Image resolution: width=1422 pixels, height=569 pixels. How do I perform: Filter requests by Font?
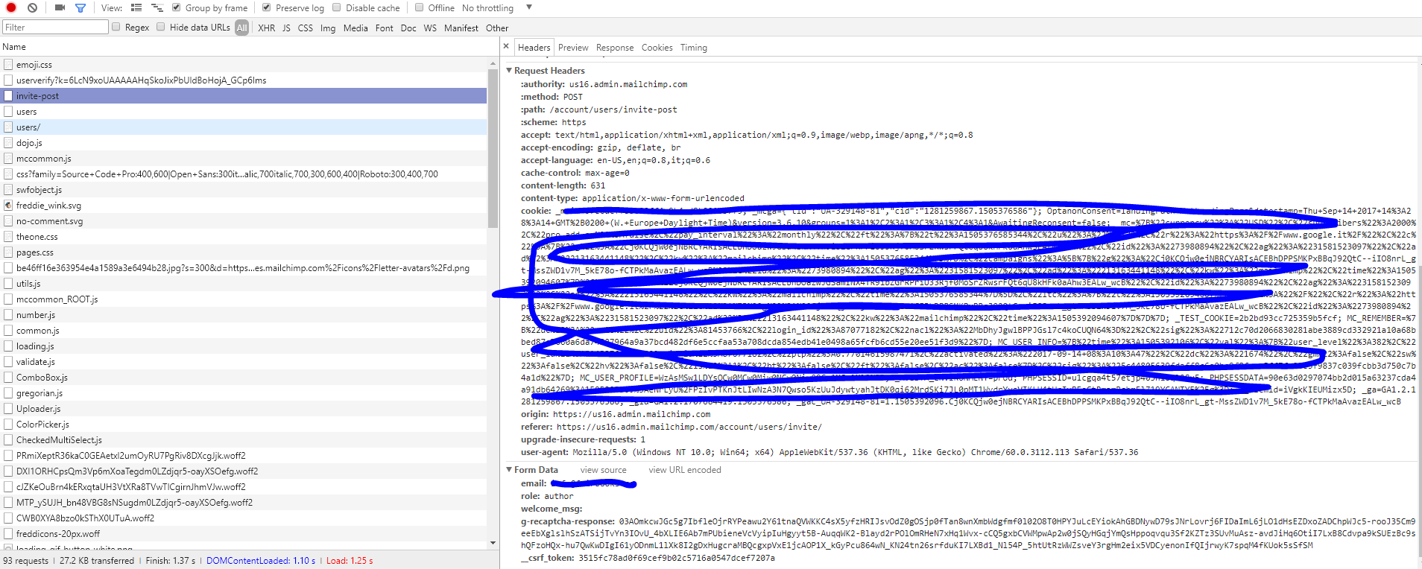(x=385, y=28)
